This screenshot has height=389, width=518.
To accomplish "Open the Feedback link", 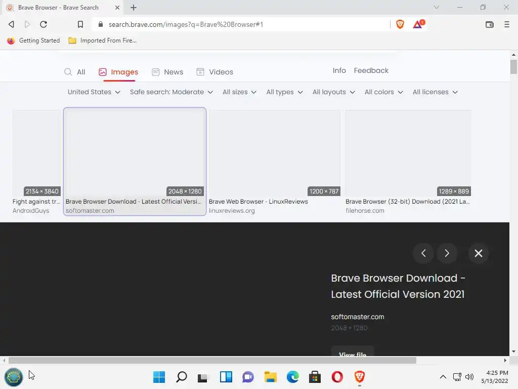I will [371, 70].
